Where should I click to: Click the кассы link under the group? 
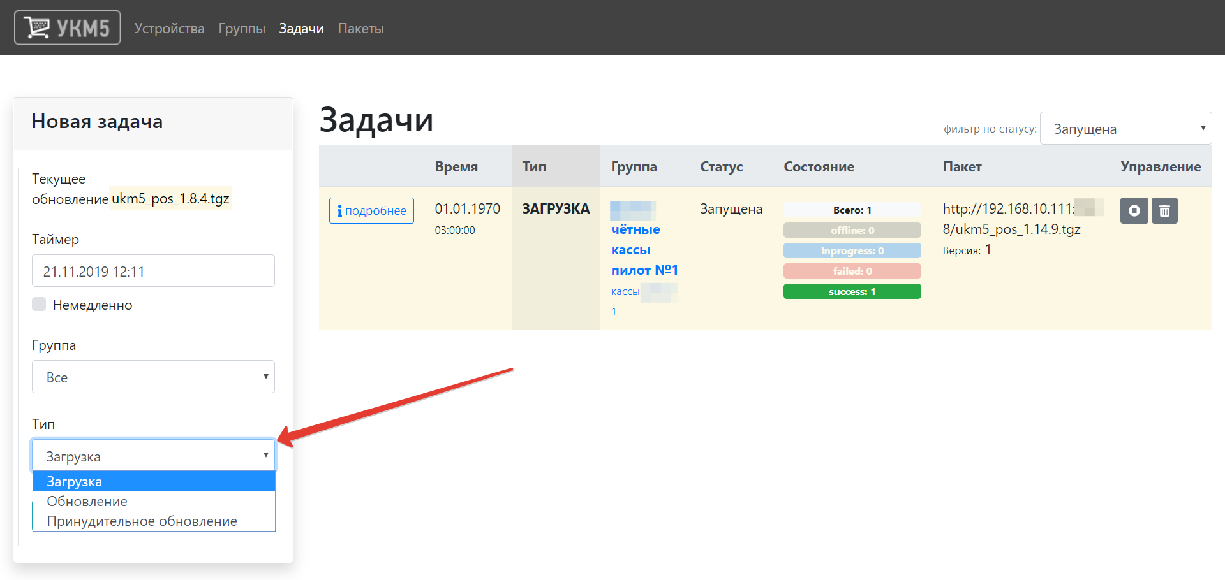pyautogui.click(x=625, y=291)
